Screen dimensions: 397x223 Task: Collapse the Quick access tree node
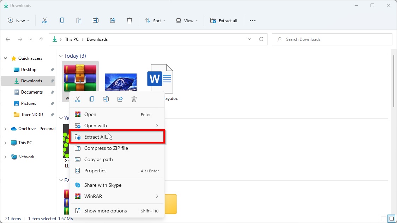(x=6, y=58)
